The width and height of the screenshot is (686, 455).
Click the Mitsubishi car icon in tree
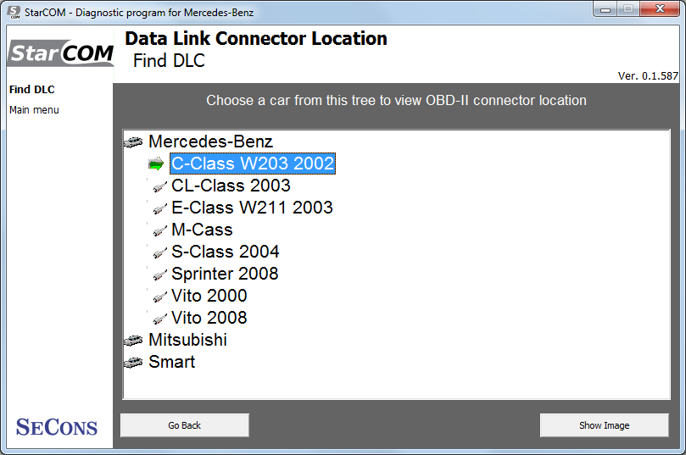click(x=133, y=340)
